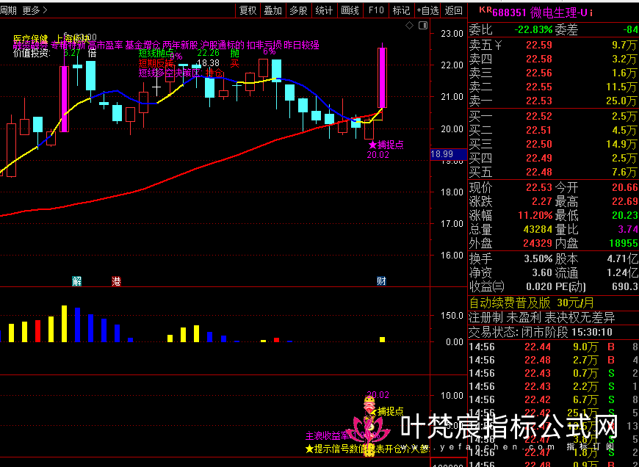The height and width of the screenshot is (467, 639).
Task: Click the 最低 value 20.23
Action: coord(625,215)
